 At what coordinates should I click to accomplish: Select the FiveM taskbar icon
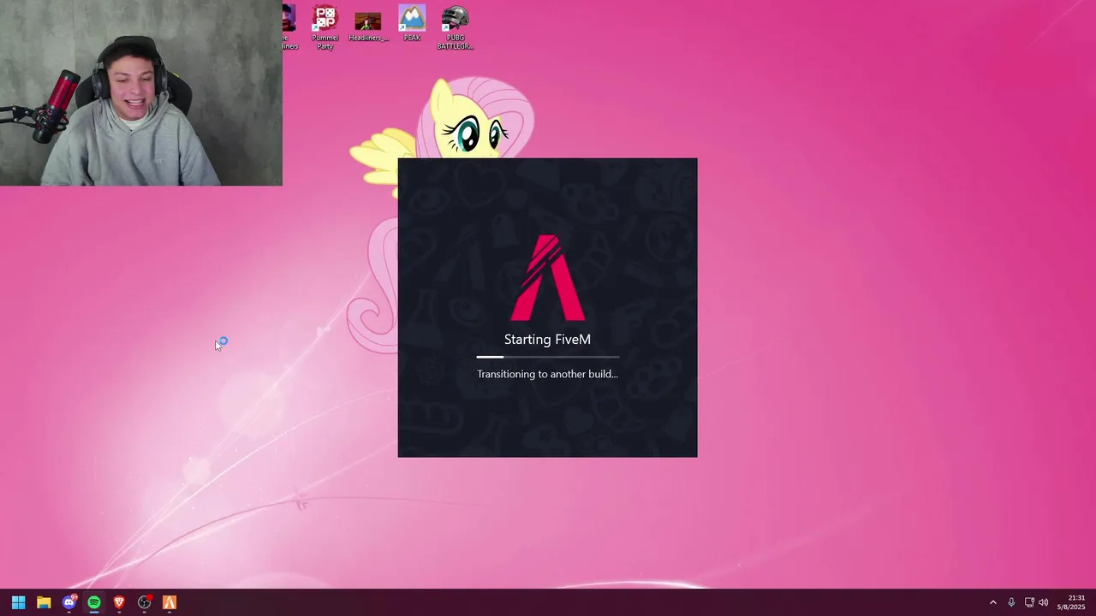(x=170, y=602)
